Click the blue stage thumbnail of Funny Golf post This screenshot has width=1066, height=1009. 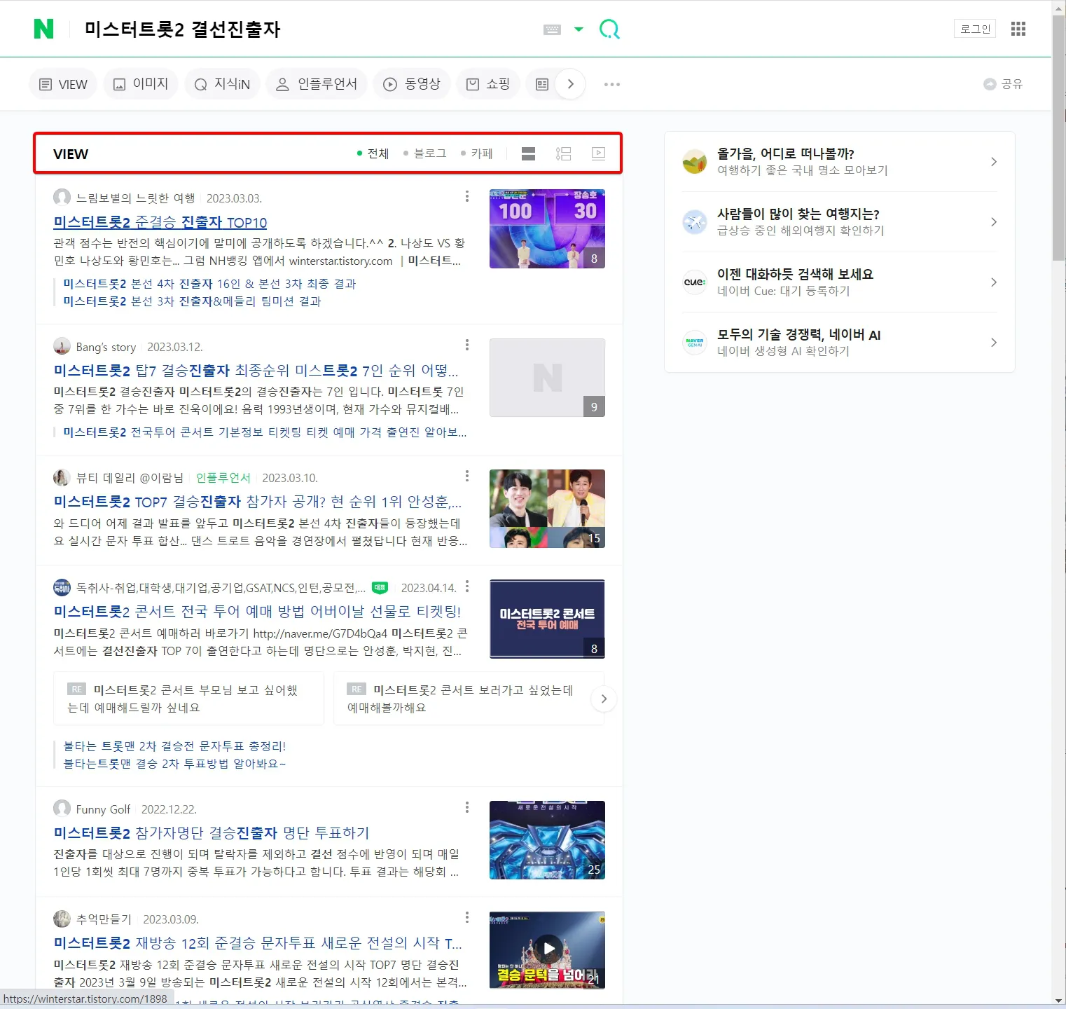pyautogui.click(x=547, y=840)
